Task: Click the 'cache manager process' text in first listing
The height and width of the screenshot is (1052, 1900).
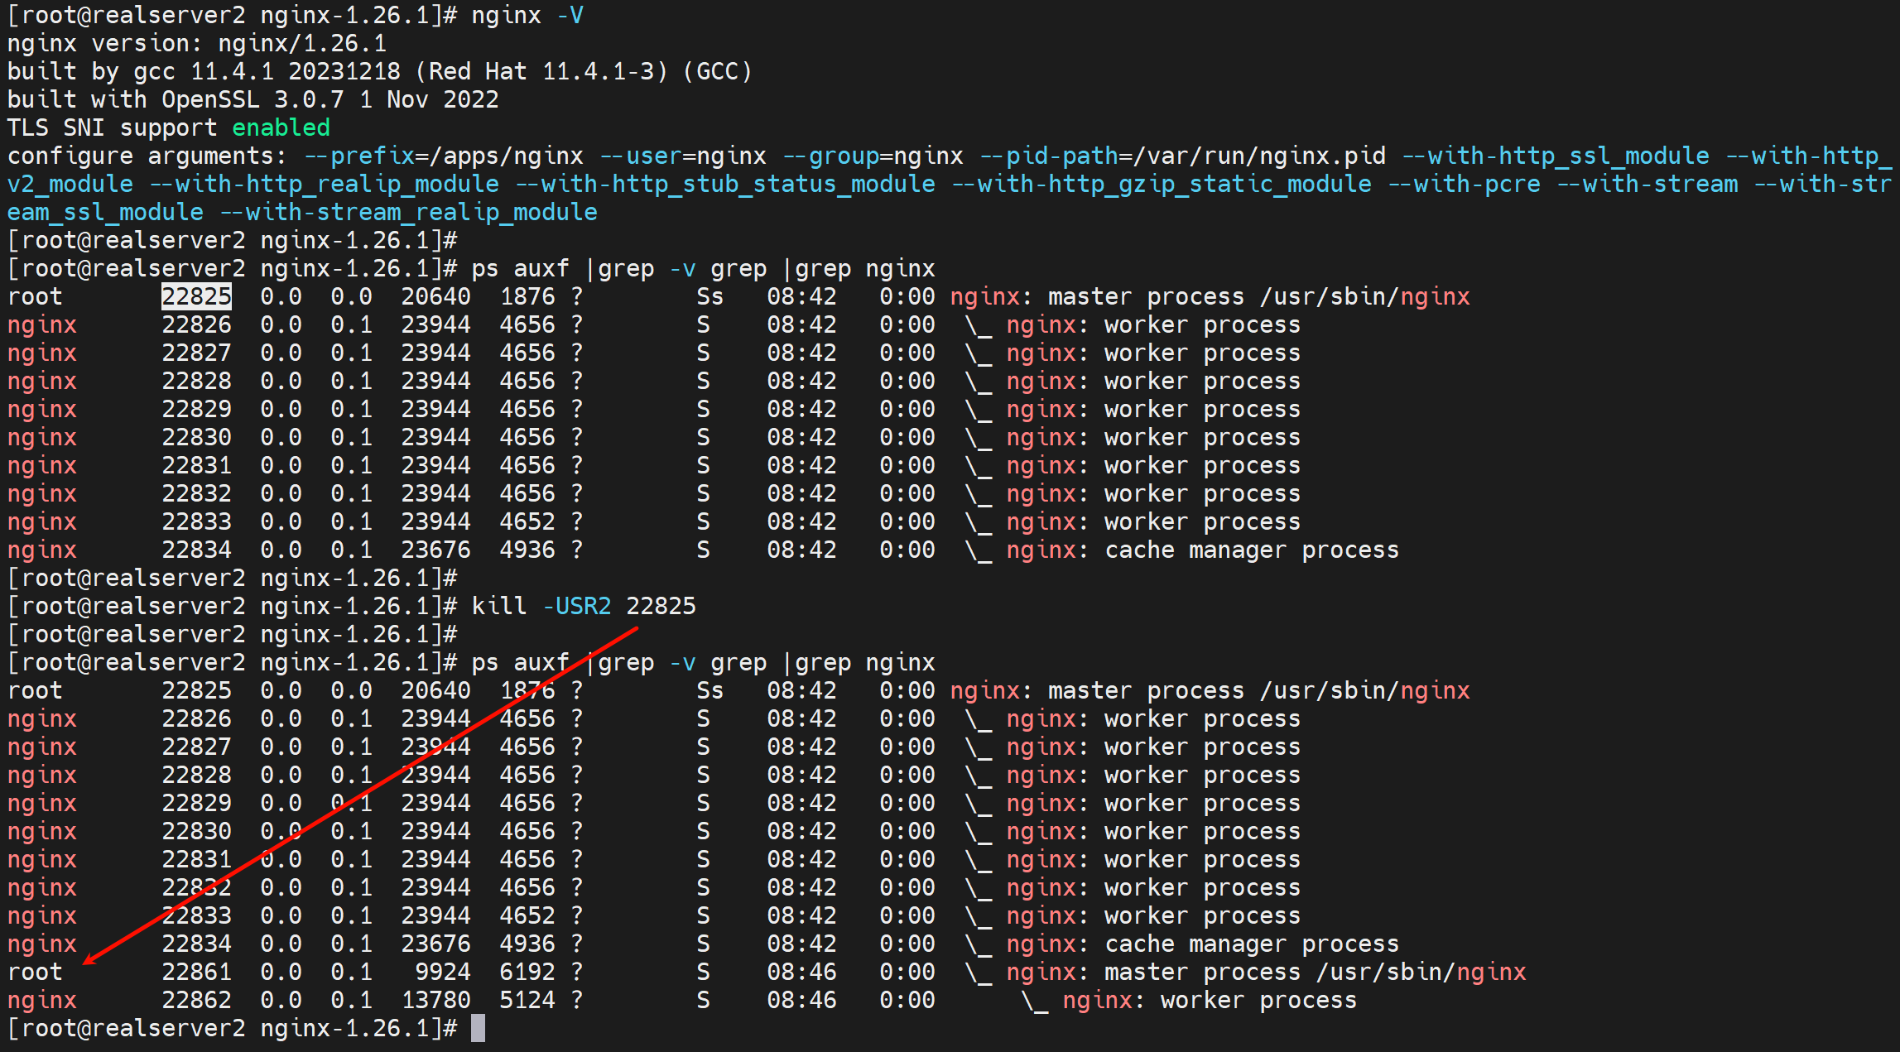Action: point(1251,550)
